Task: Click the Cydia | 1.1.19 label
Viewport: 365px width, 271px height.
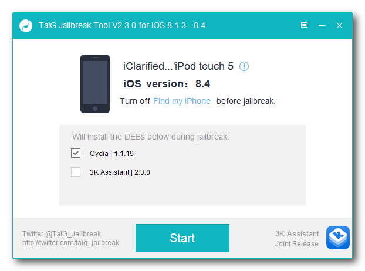Action: coord(111,154)
